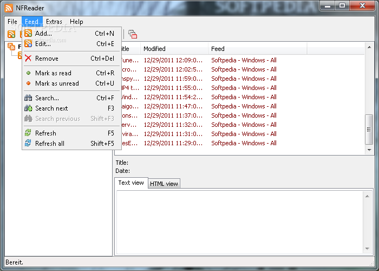Viewport: 379px width, 271px height.
Task: Click the green arrows Refresh icon
Action: coord(28,133)
